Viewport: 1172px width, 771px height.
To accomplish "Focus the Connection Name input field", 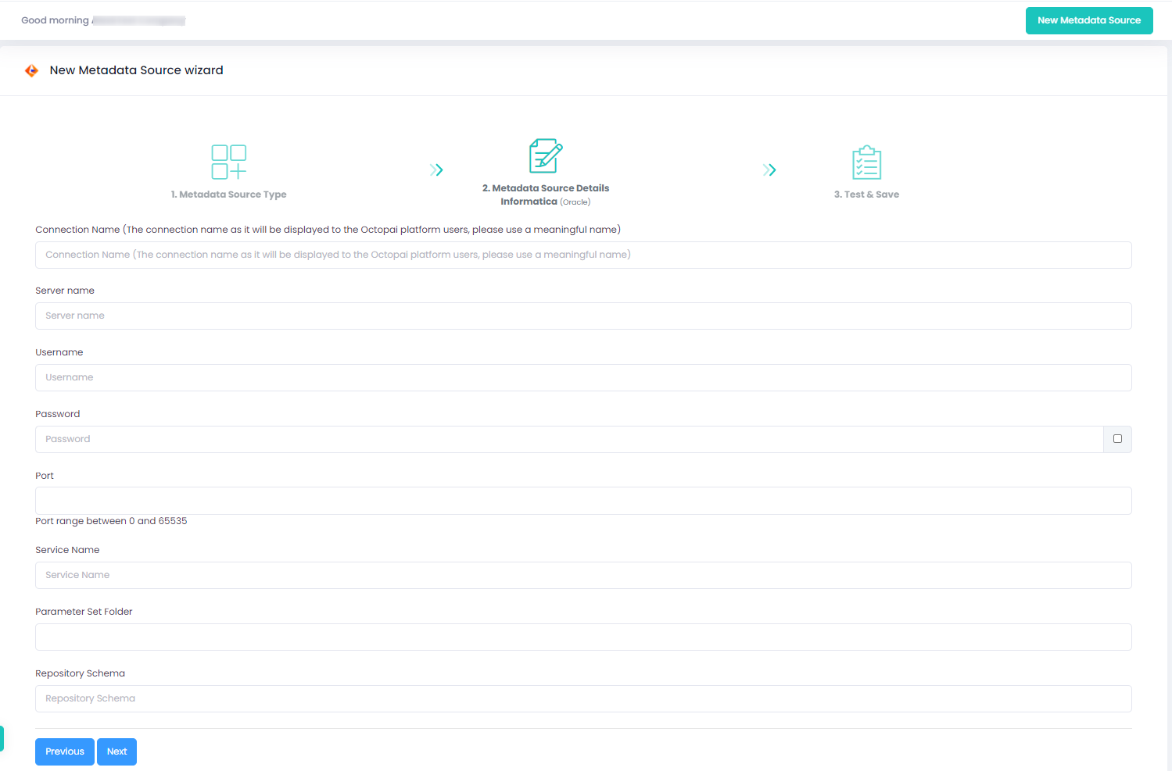I will 583,255.
